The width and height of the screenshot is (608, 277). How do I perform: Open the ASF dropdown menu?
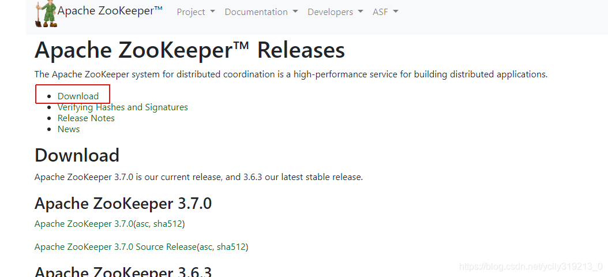[x=385, y=12]
